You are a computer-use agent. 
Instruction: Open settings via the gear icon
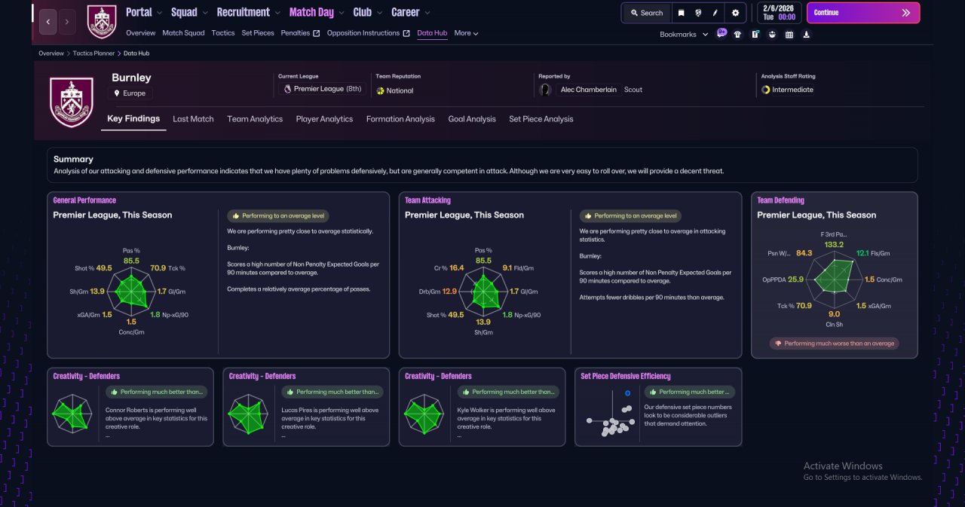736,13
